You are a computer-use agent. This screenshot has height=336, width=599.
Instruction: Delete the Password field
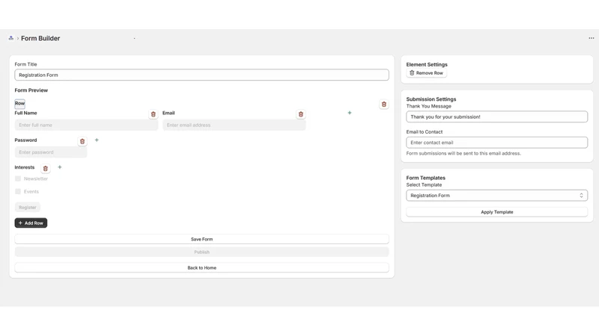(x=82, y=141)
